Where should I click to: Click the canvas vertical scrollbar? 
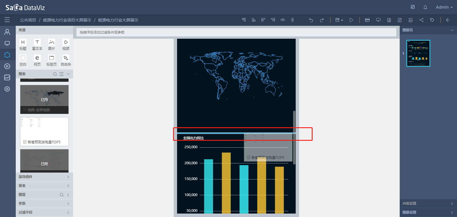[294, 138]
